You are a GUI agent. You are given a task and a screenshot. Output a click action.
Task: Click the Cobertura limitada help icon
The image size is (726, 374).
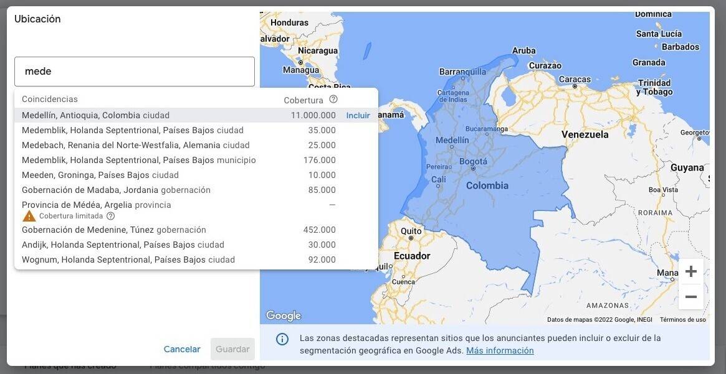click(110, 216)
